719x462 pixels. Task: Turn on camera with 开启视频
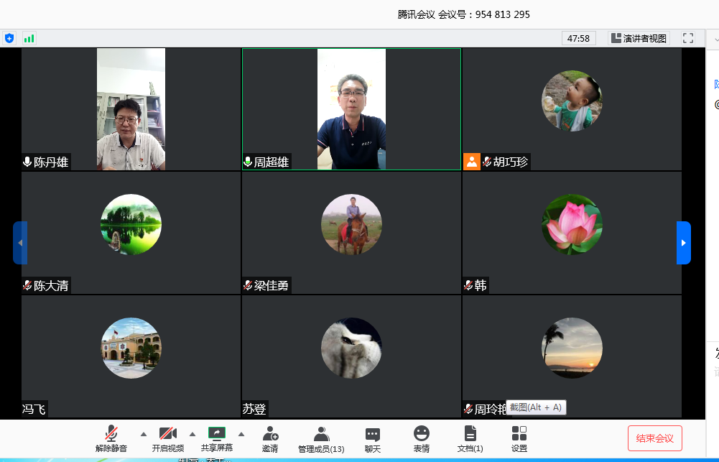(167, 438)
